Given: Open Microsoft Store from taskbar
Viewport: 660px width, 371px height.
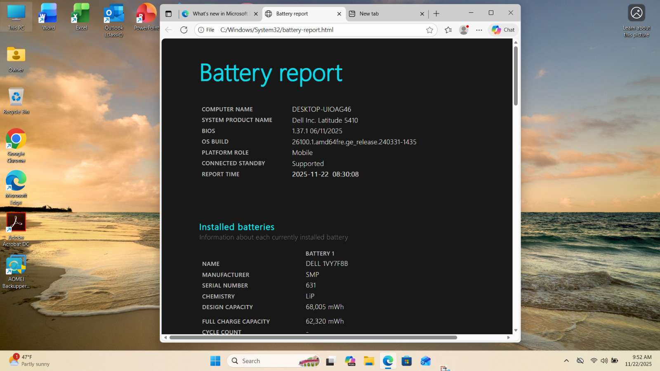Looking at the screenshot, I should (x=407, y=361).
